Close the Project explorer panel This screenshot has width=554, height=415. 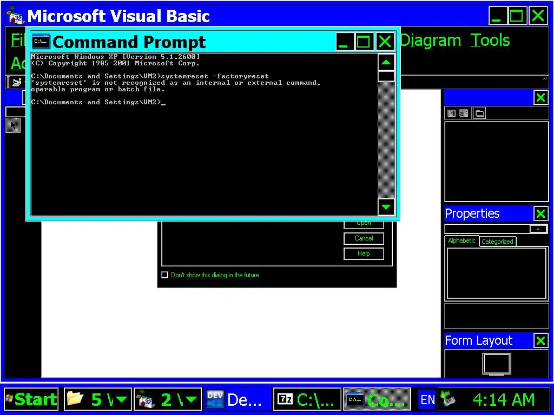click(x=540, y=97)
